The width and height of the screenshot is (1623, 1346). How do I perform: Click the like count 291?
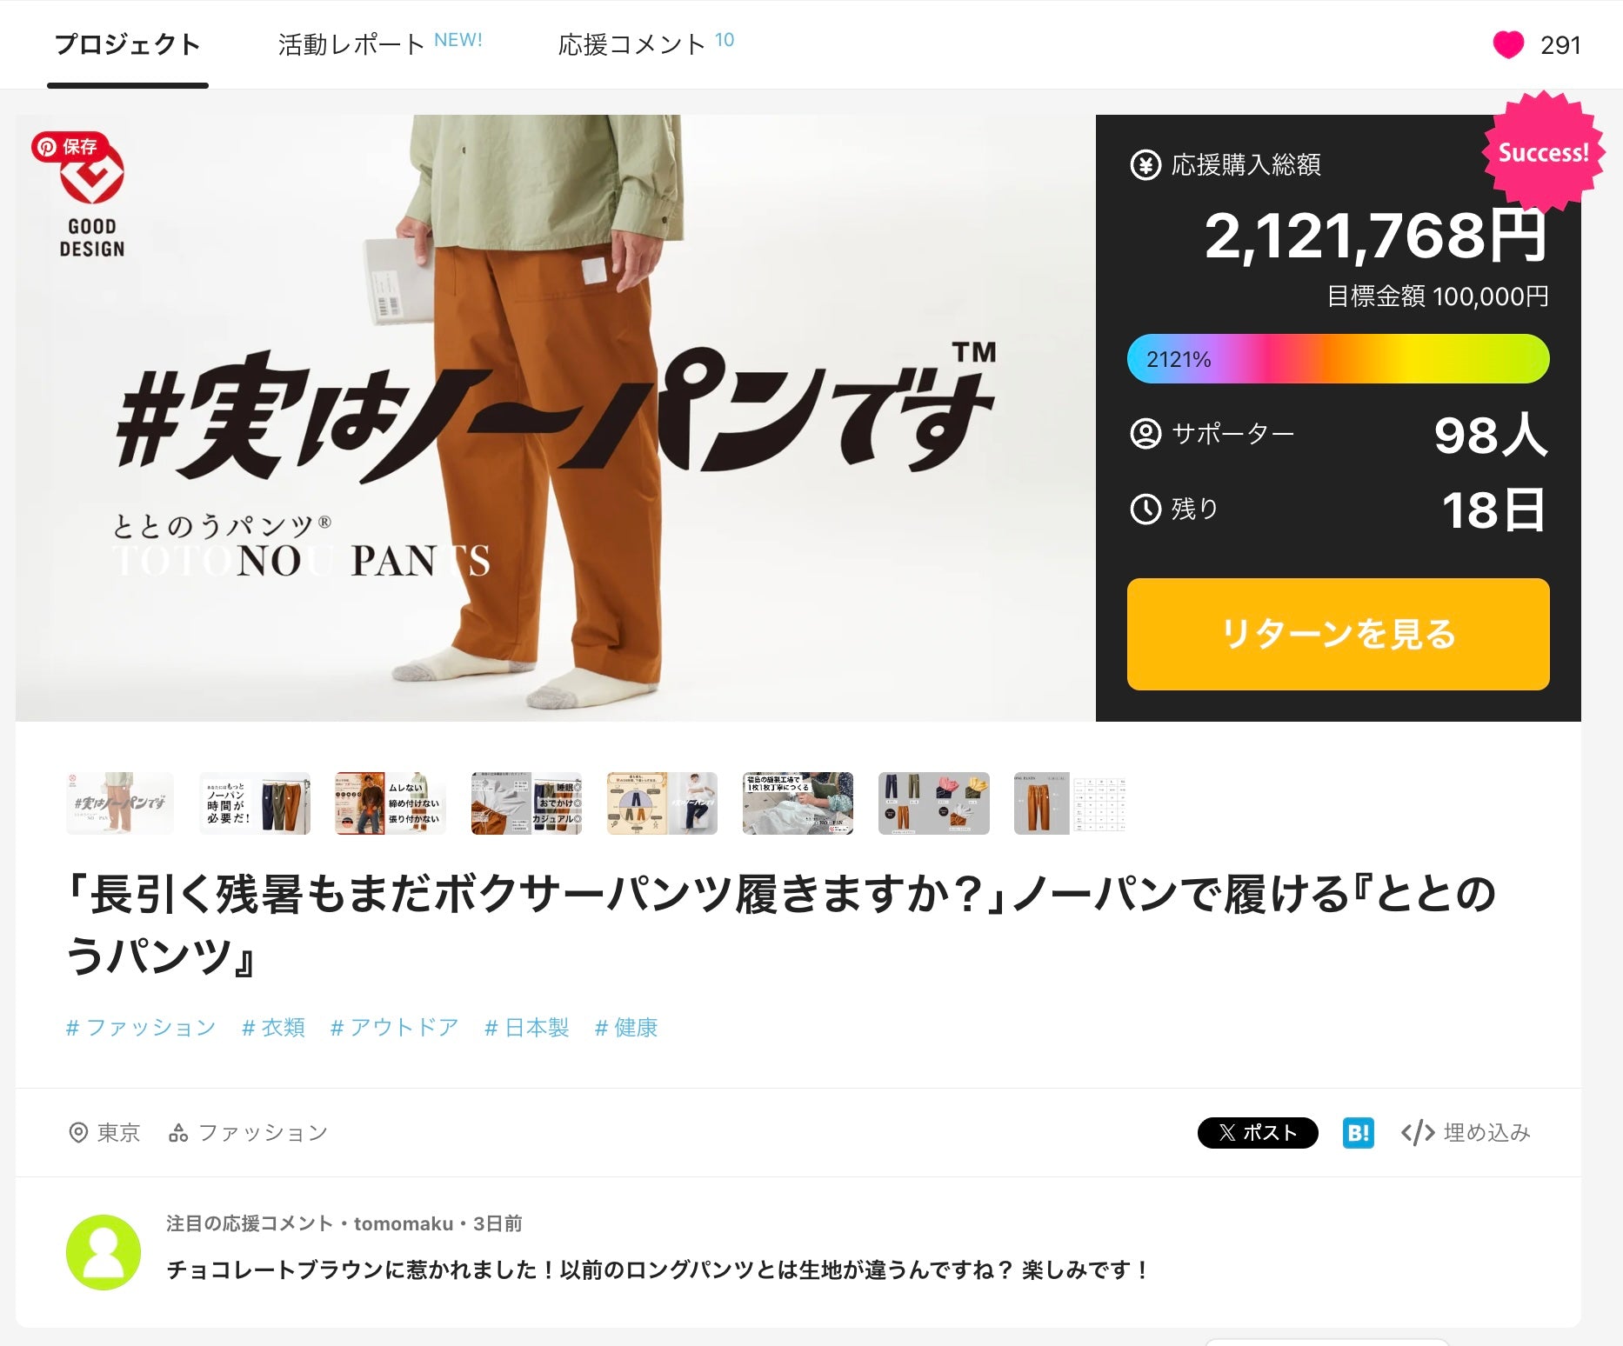1560,45
